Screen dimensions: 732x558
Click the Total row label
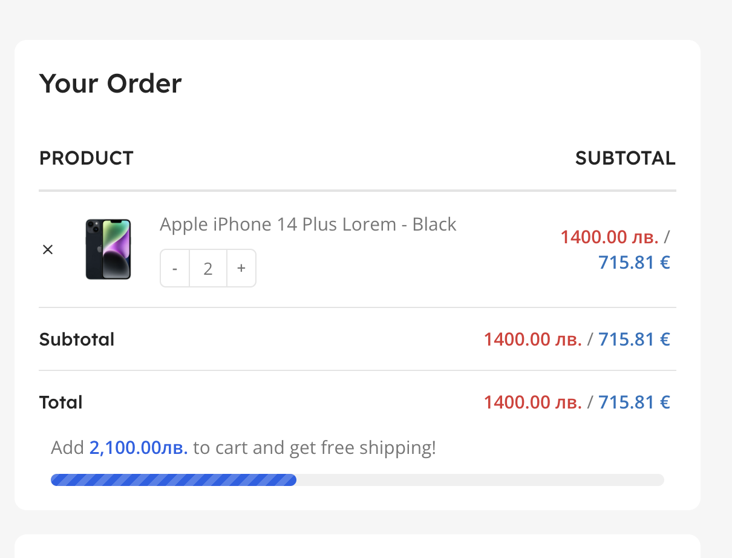(60, 402)
